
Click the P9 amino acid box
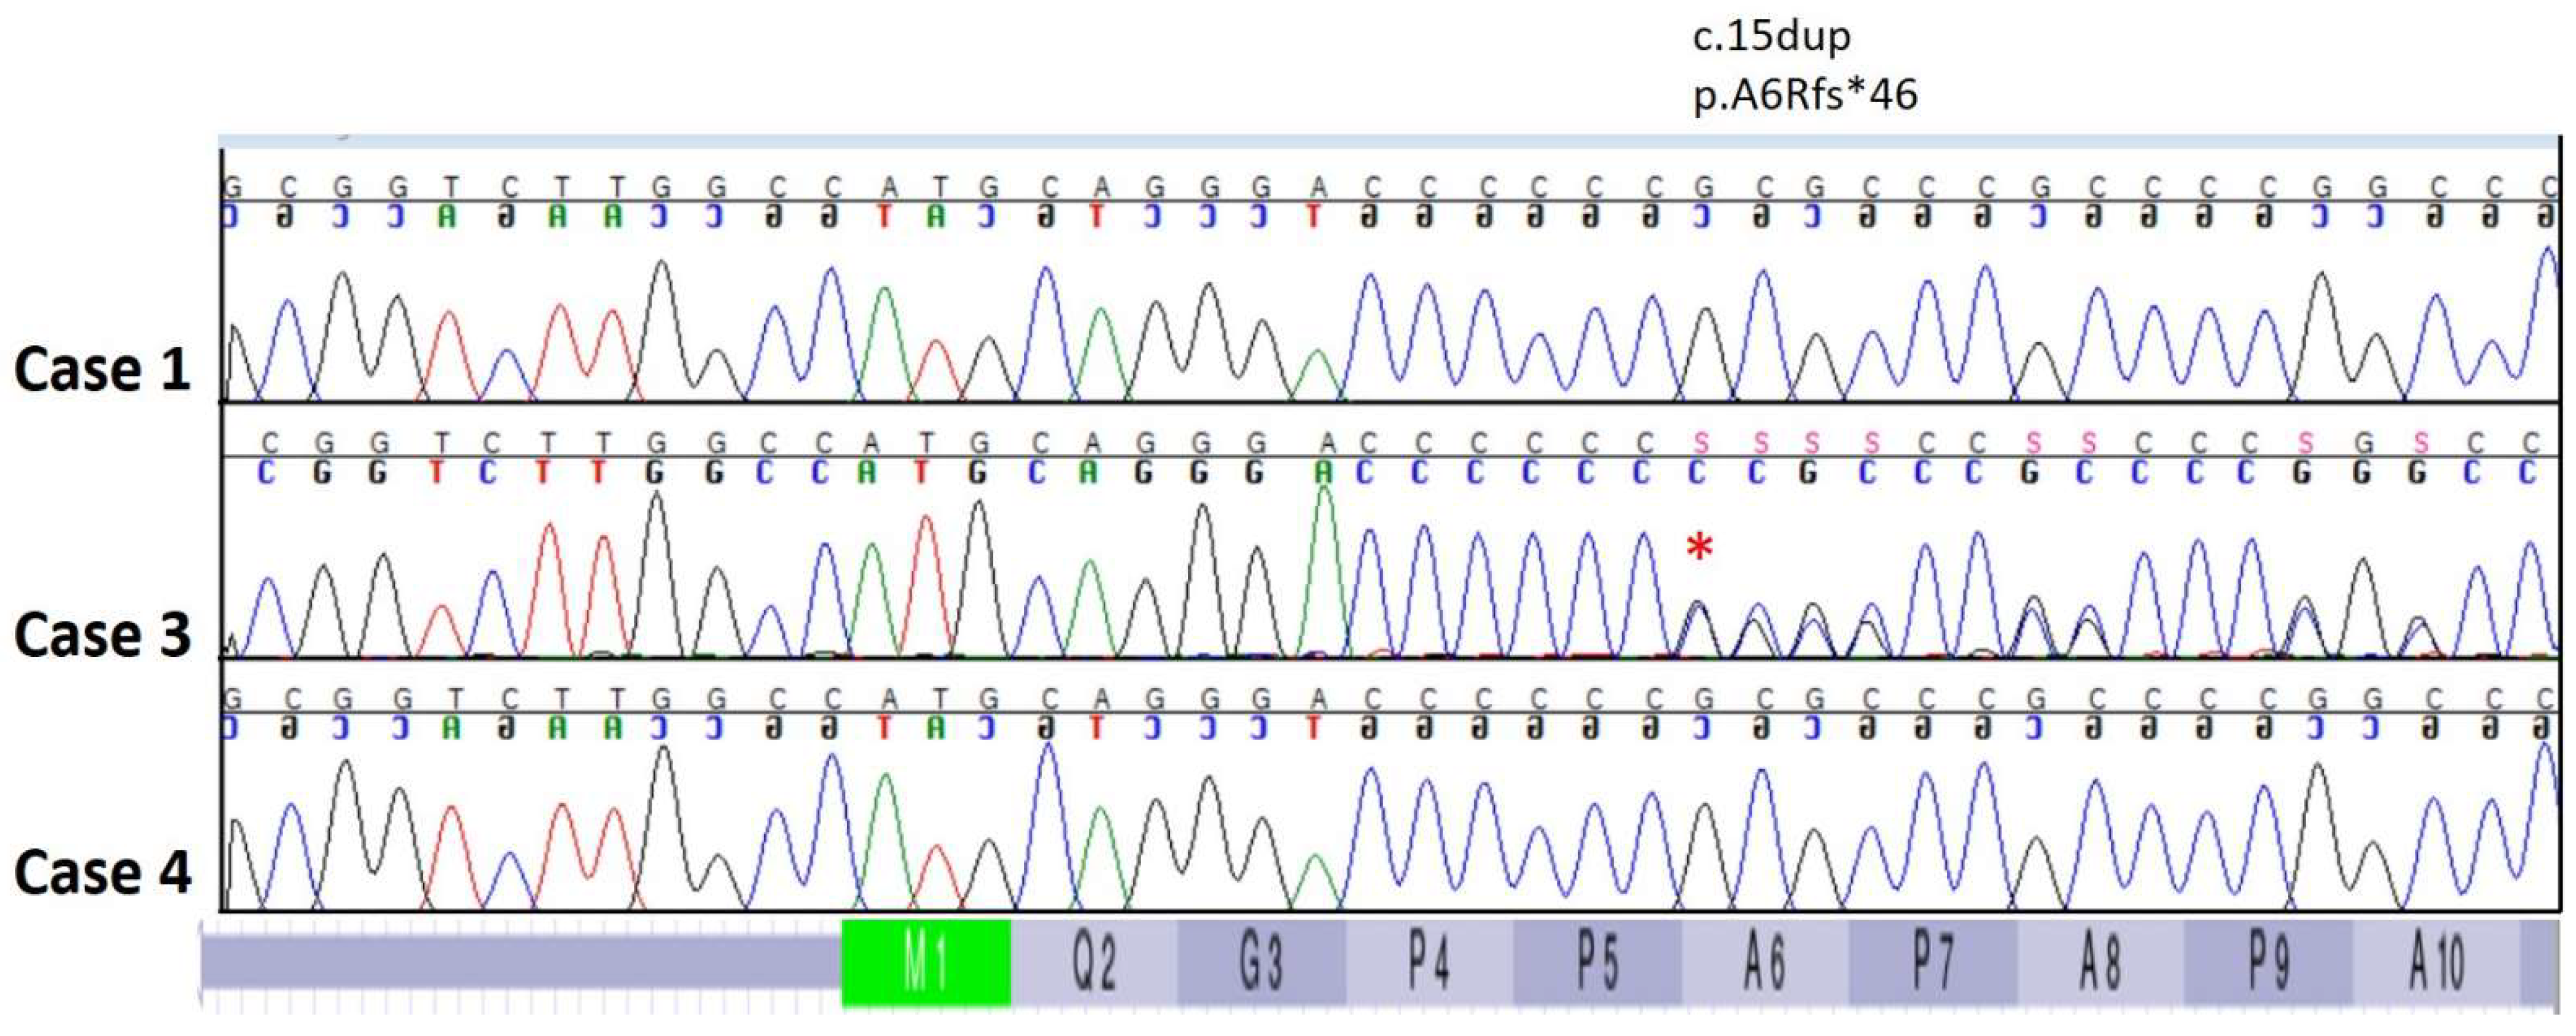coord(2268,963)
